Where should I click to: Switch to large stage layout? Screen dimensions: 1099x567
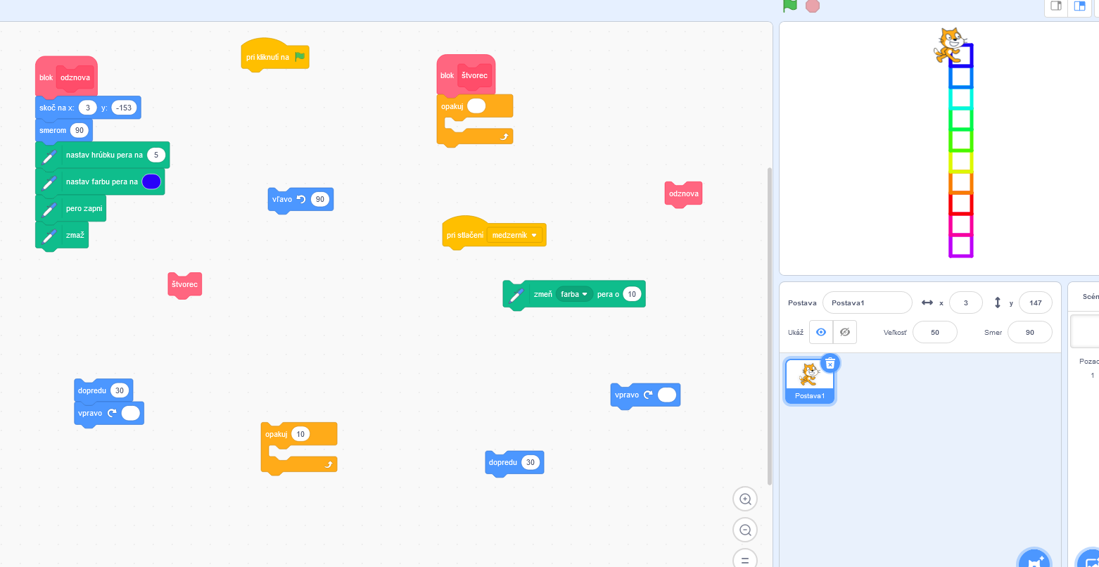coord(1079,6)
